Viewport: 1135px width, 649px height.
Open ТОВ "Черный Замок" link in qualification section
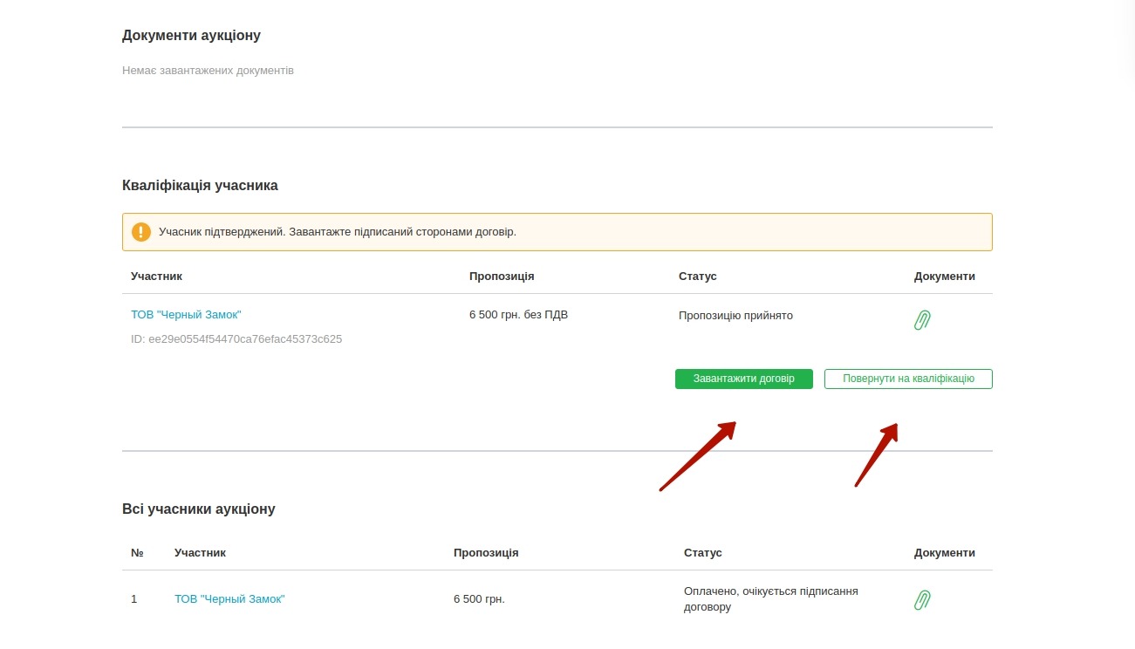pyautogui.click(x=186, y=315)
